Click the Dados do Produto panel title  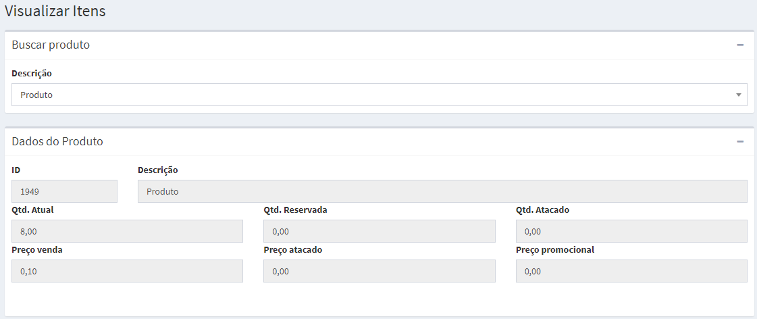pyautogui.click(x=57, y=141)
